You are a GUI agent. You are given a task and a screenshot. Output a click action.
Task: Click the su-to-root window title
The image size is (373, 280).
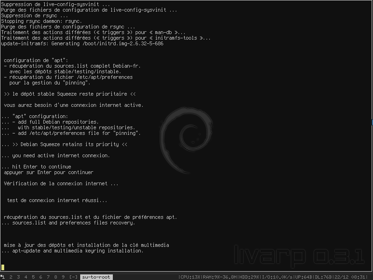coord(96,277)
